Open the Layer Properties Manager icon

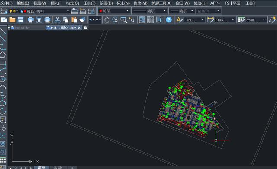[x=4, y=11]
